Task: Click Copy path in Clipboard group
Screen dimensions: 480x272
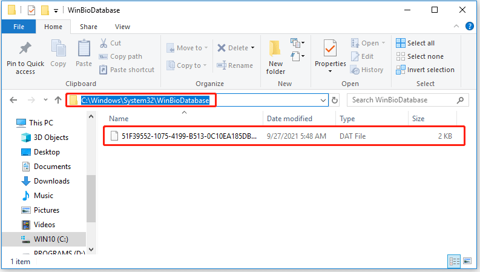Action: [x=120, y=57]
